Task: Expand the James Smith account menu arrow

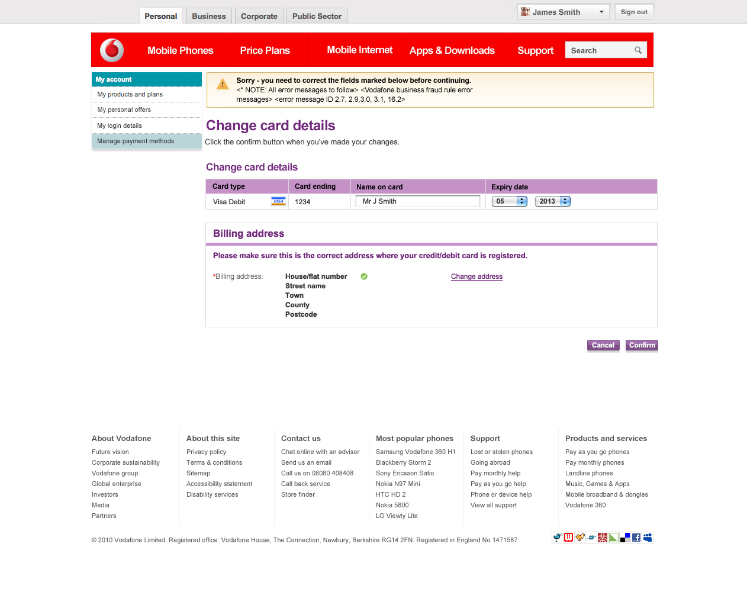Action: coord(601,12)
